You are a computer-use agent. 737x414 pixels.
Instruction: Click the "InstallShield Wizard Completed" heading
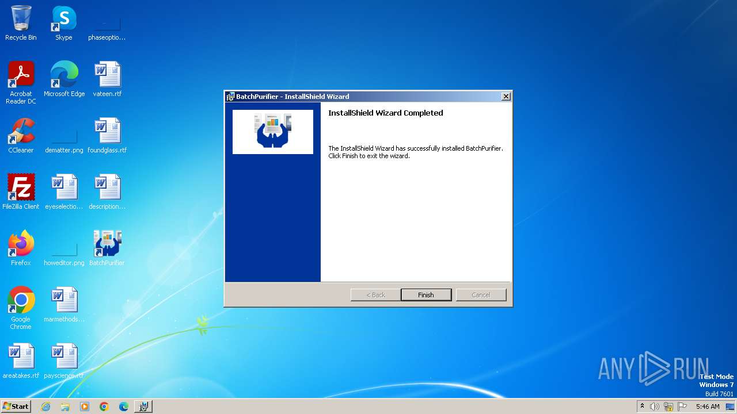(x=386, y=113)
